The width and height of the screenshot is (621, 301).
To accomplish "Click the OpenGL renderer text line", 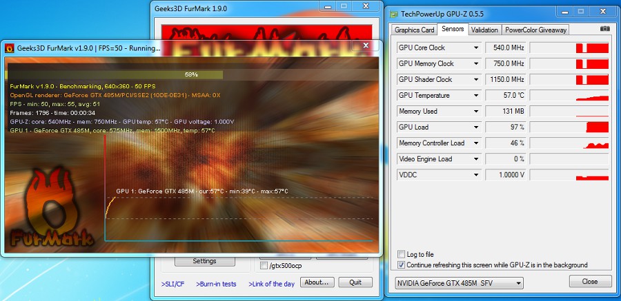I will (115, 95).
